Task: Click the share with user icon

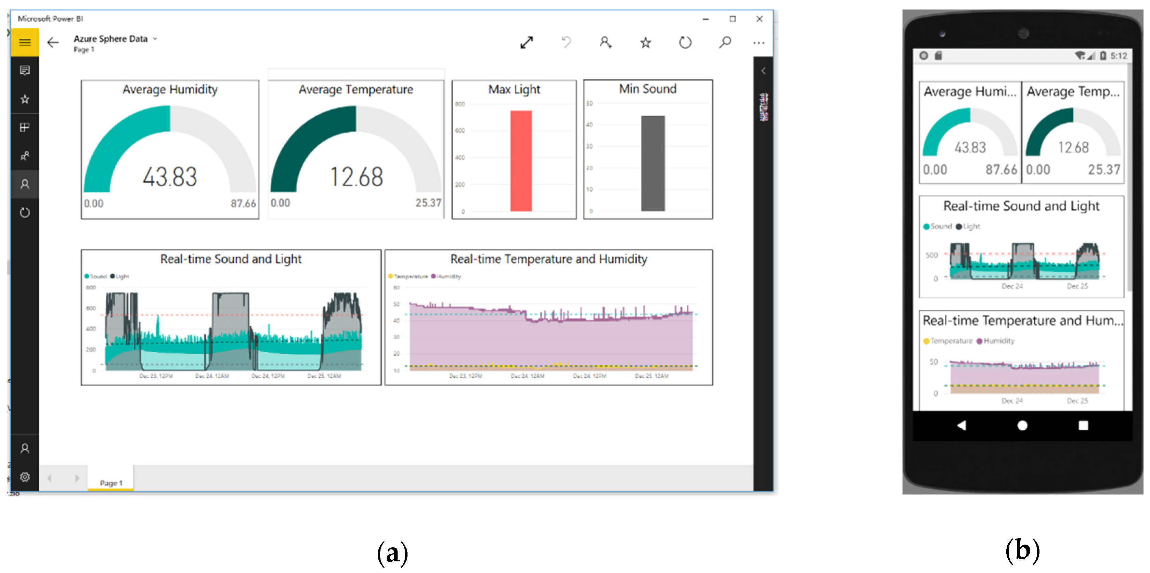Action: click(x=605, y=42)
